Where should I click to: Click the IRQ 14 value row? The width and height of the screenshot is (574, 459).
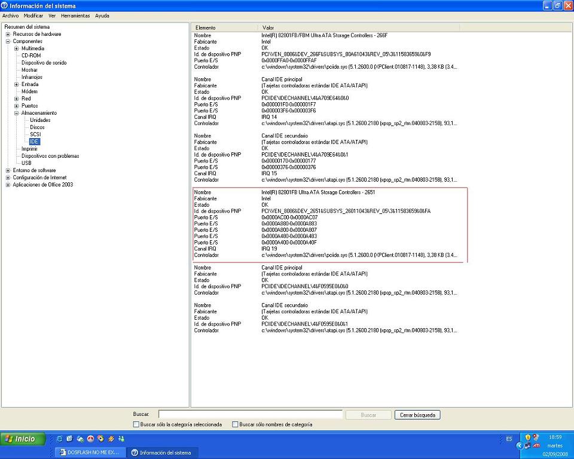coord(269,117)
